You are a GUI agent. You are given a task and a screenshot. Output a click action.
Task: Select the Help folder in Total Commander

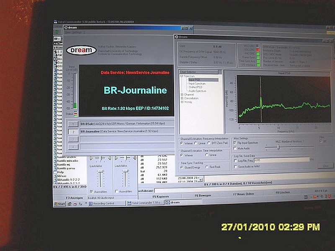(x=60, y=172)
